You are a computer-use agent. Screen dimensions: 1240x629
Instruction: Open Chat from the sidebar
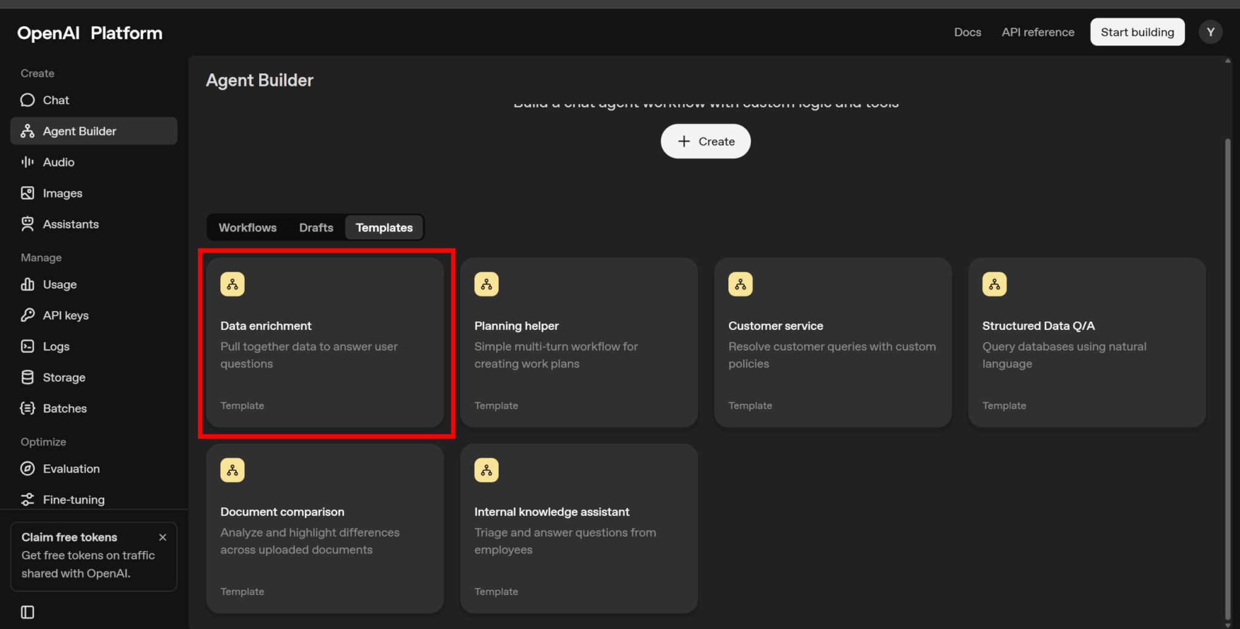[x=56, y=100]
